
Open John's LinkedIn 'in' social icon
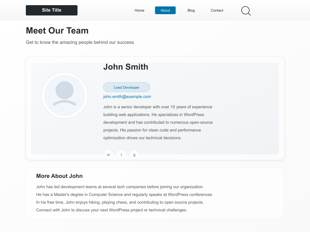pos(109,155)
